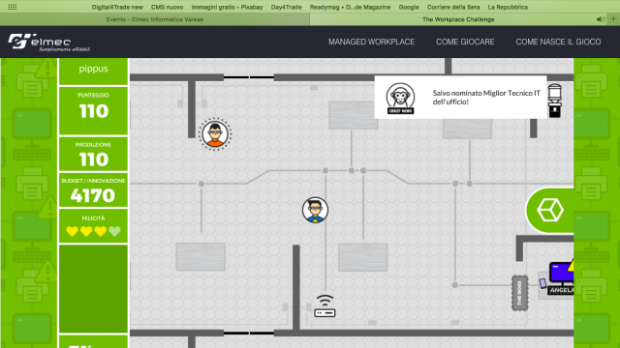
Task: Switch to The Workplace Challenge tab
Action: coord(458,19)
